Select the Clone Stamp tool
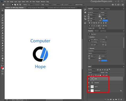The image size is (126, 101). coord(2,33)
